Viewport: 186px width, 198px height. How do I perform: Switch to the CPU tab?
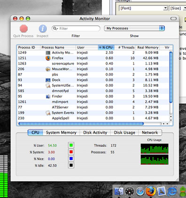click(35, 133)
